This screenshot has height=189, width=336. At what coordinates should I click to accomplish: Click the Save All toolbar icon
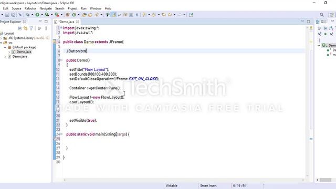click(x=13, y=15)
